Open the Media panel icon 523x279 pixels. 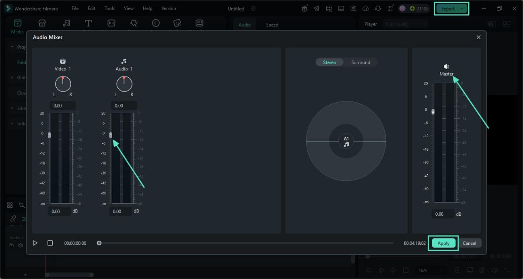coord(17,23)
